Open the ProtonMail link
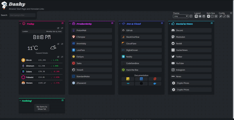 (92, 30)
